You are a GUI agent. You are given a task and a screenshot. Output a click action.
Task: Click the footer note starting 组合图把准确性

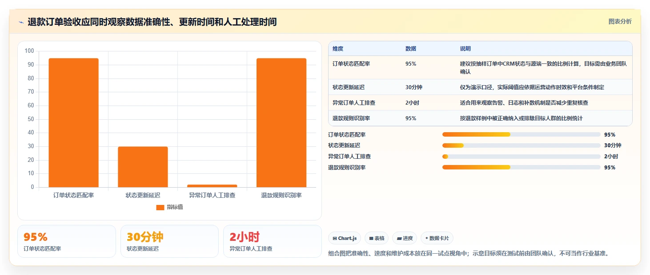click(468, 254)
